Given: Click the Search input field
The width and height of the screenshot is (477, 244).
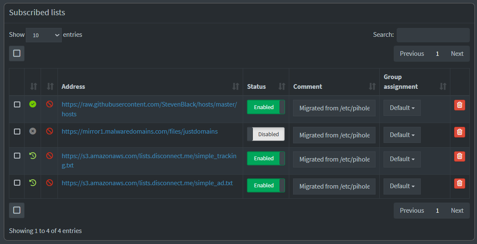Looking at the screenshot, I should [433, 35].
